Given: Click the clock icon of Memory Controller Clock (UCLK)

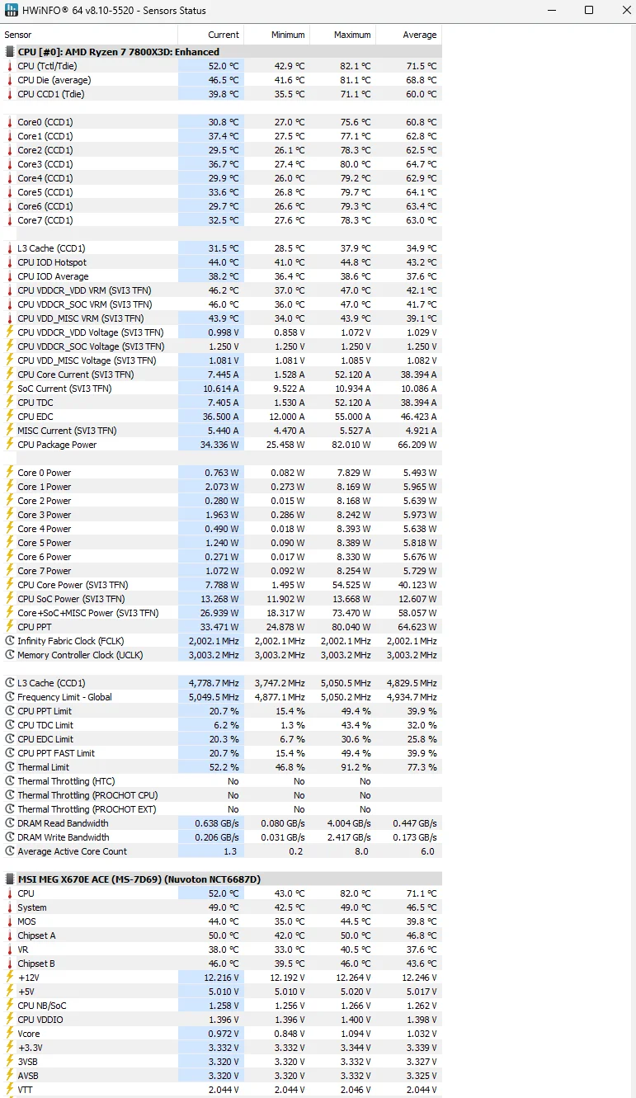Looking at the screenshot, I should click(10, 655).
